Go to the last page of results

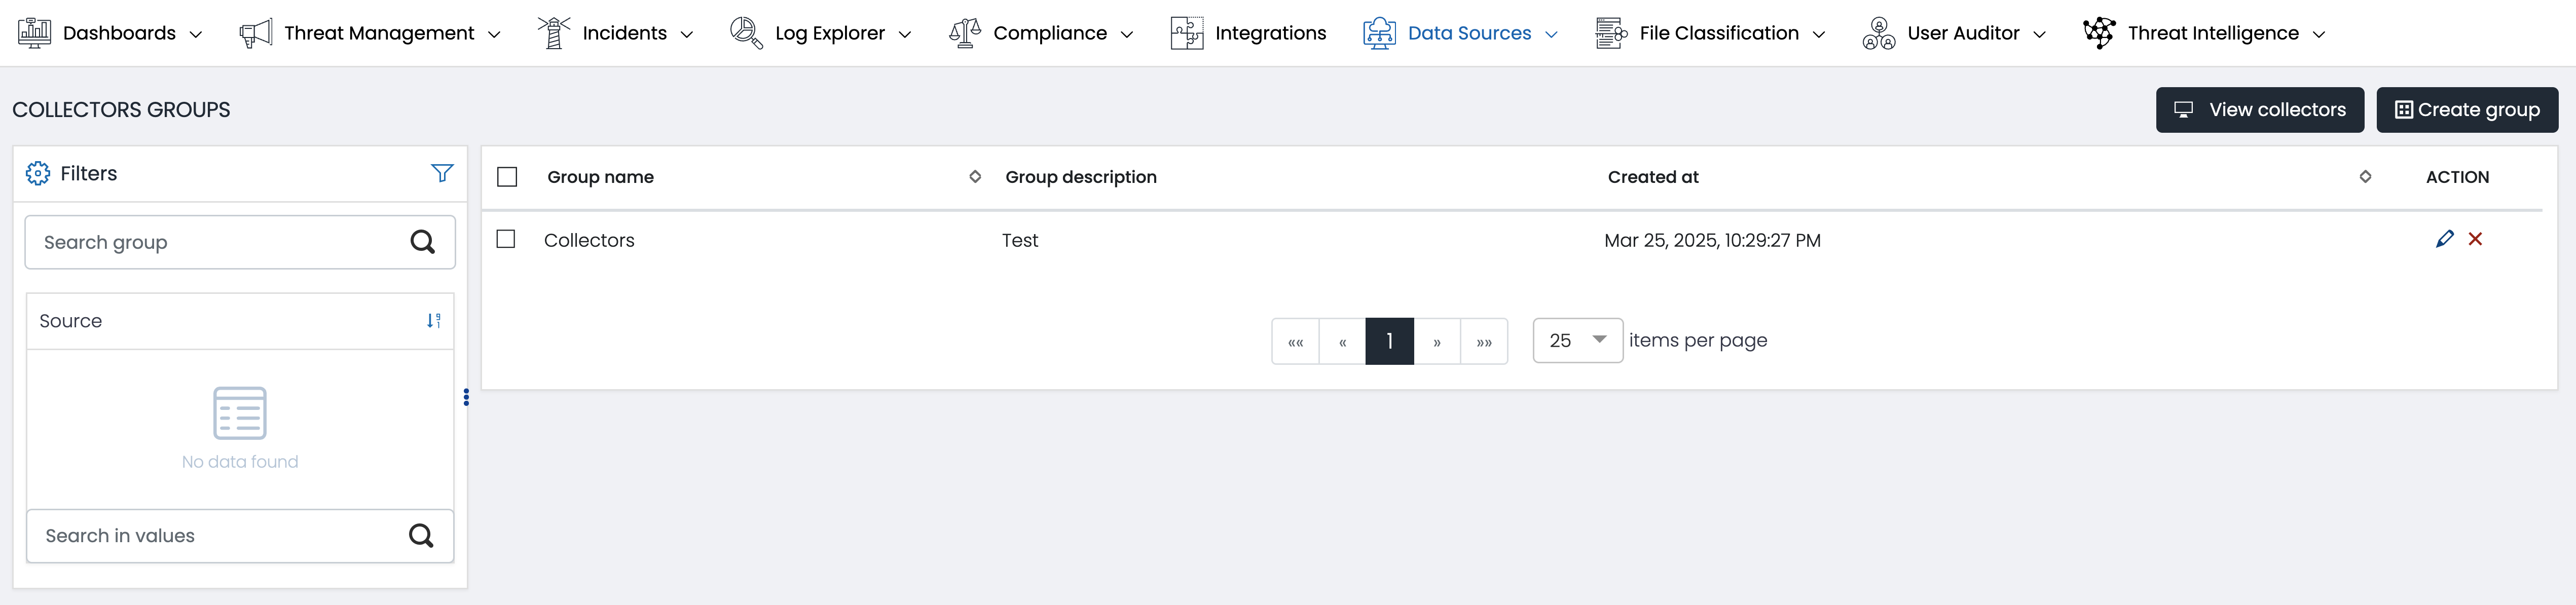[1484, 342]
